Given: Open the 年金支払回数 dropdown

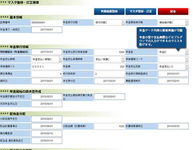Looking at the screenshot, I should pos(173,67).
